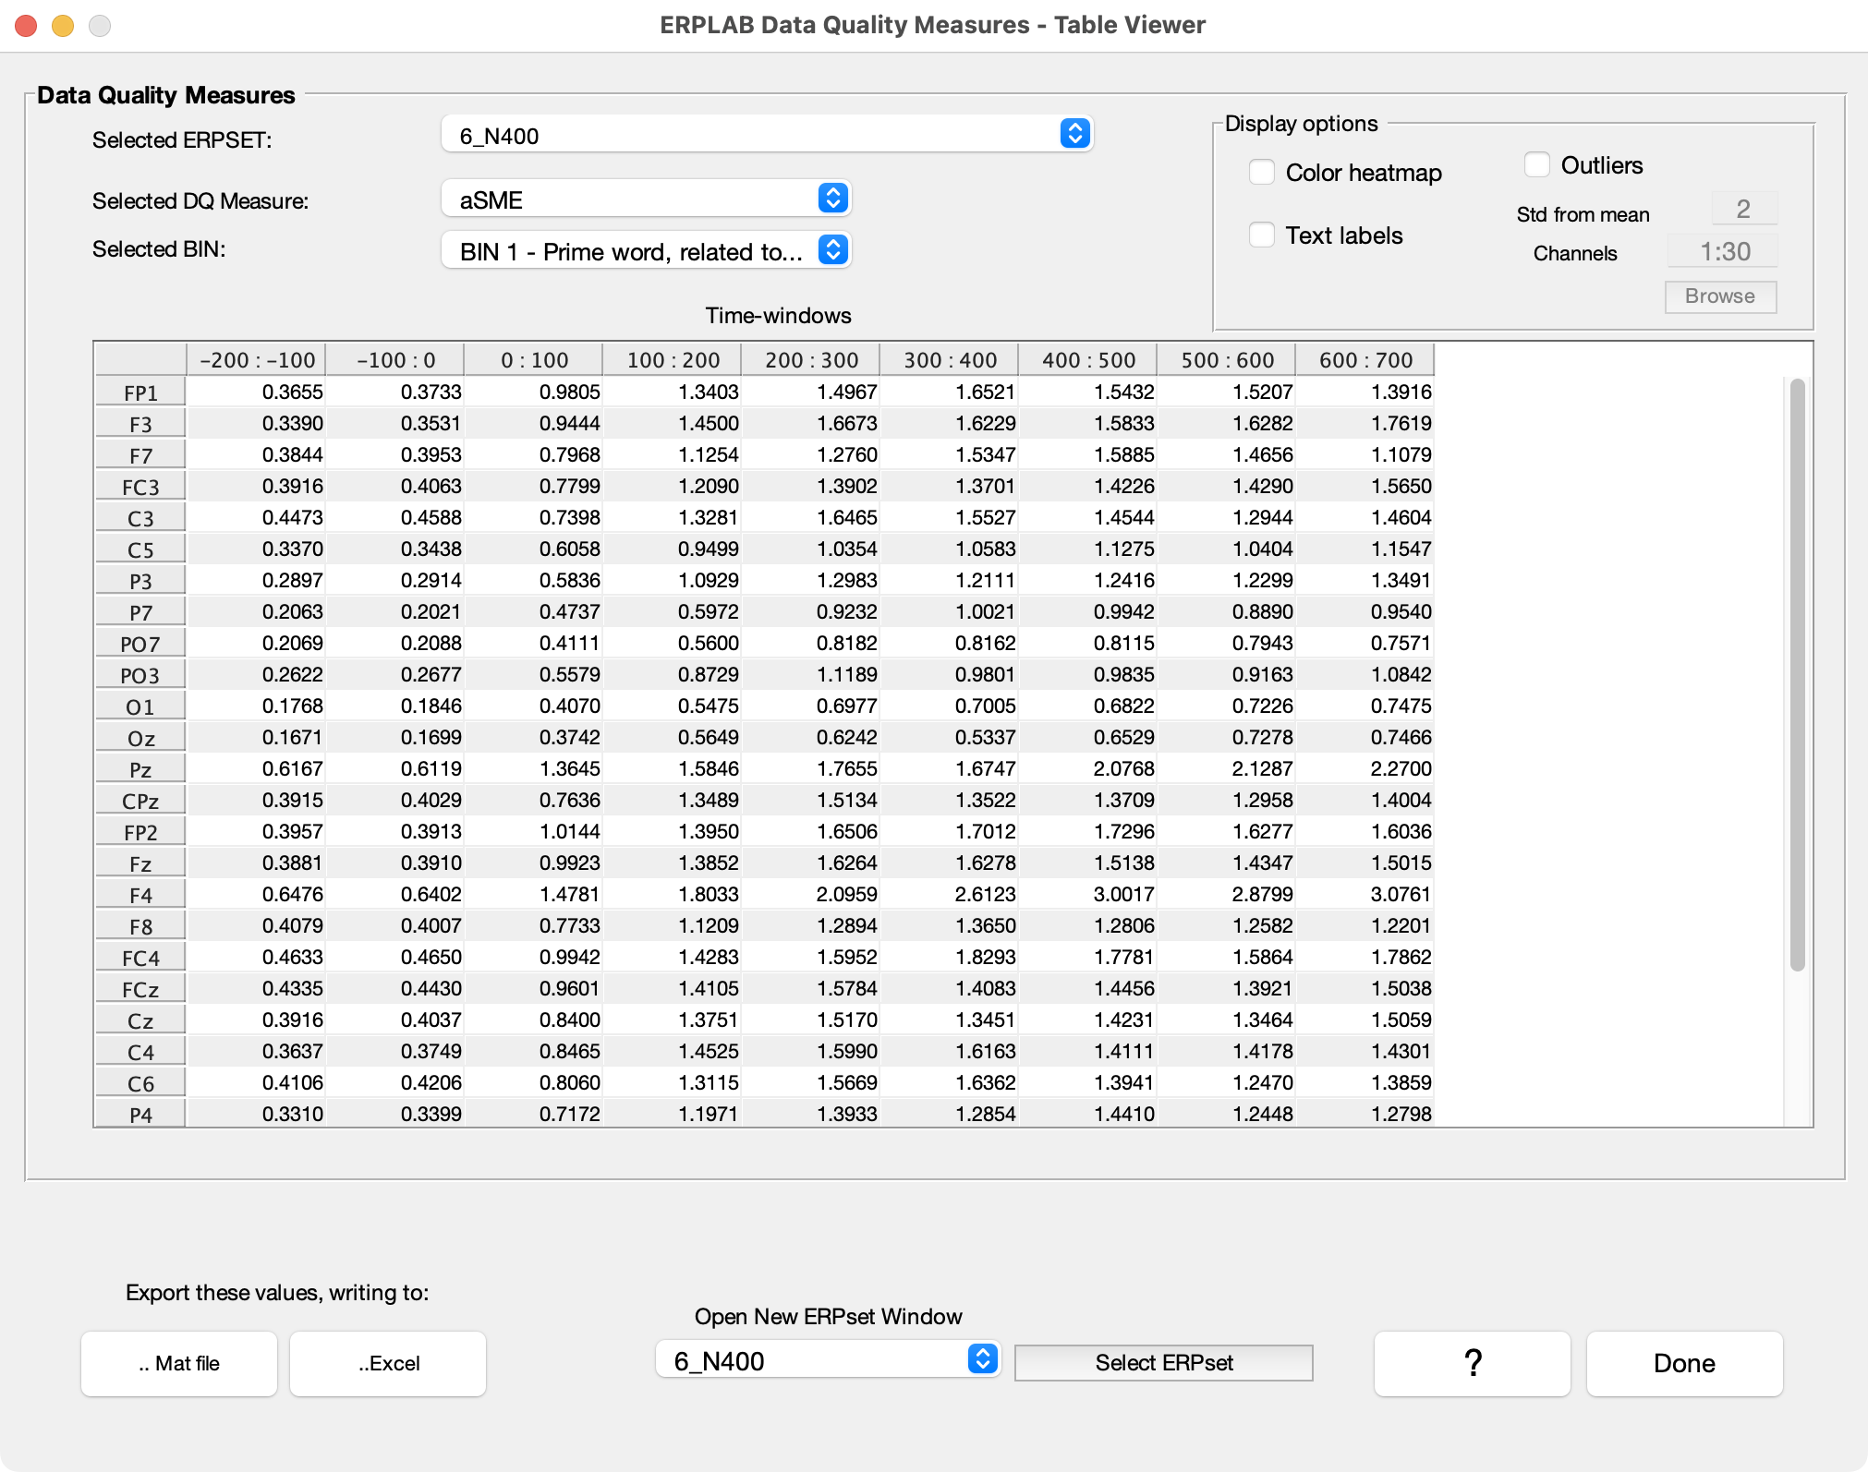Click the Browse button
Image resolution: width=1868 pixels, height=1472 pixels.
[1720, 296]
